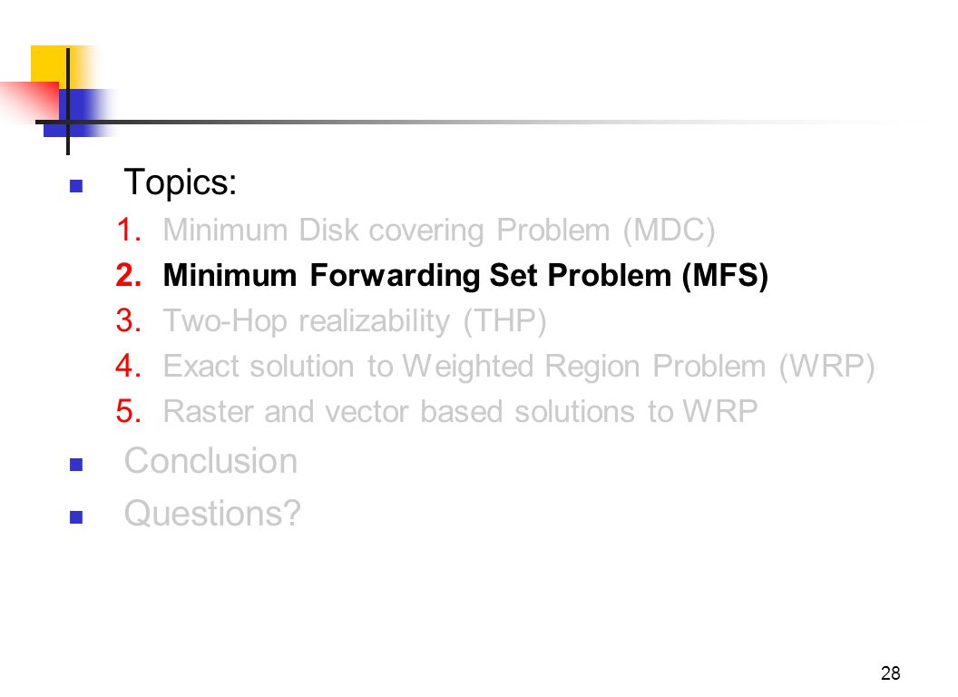Click the red number 1. list marker
This screenshot has width=958, height=697.
pos(129,230)
